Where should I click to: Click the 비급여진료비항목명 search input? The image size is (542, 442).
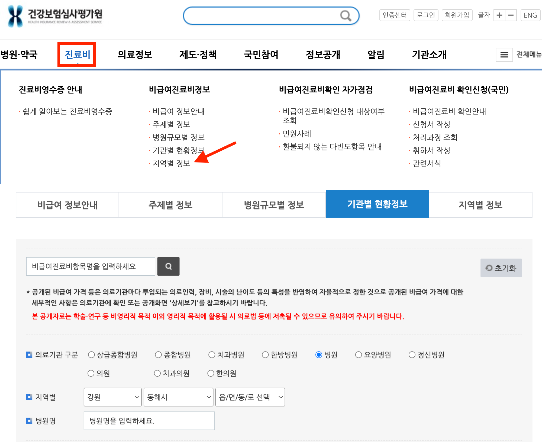pyautogui.click(x=91, y=266)
